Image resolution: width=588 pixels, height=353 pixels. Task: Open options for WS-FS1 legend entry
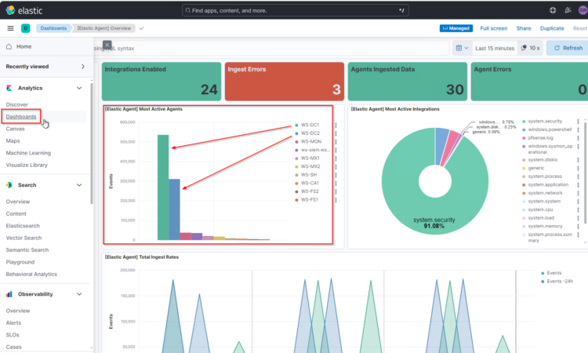[336, 200]
